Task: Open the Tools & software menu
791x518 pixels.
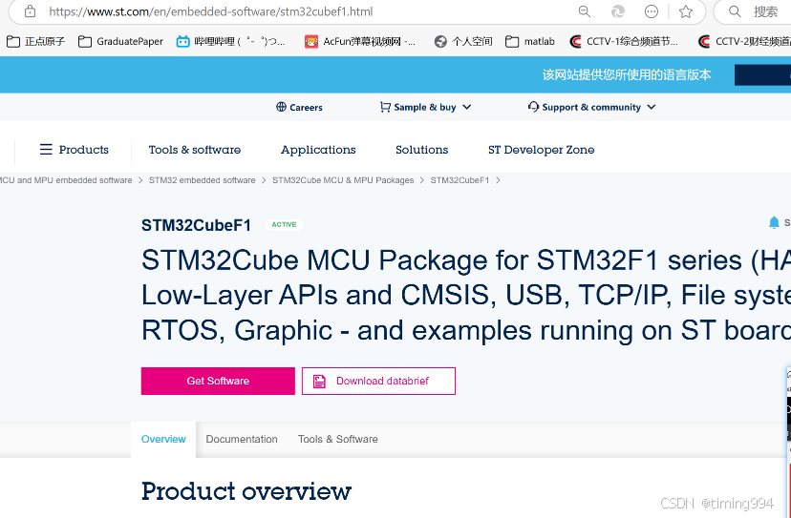Action: click(x=195, y=150)
